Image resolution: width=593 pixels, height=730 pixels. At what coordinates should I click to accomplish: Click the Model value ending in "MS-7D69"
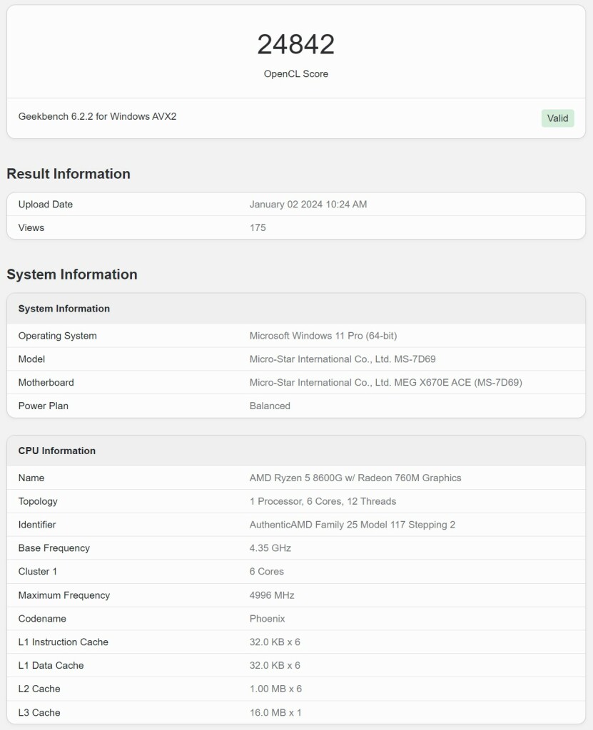pos(343,359)
